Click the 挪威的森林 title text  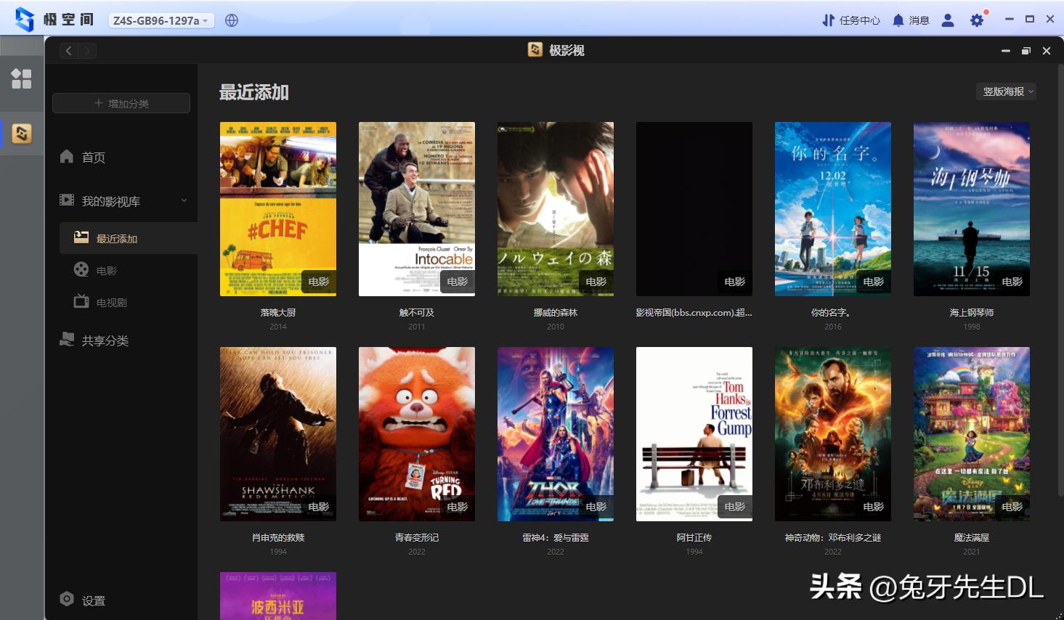coord(556,312)
